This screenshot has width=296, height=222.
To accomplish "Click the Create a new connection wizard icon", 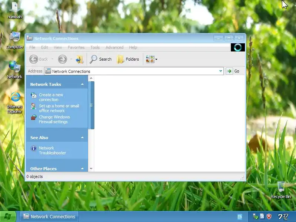I will 34,95.
